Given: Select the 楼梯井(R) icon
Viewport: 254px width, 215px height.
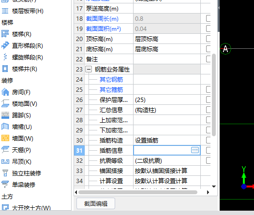Looking at the screenshot, I should pyautogui.click(x=5, y=69).
